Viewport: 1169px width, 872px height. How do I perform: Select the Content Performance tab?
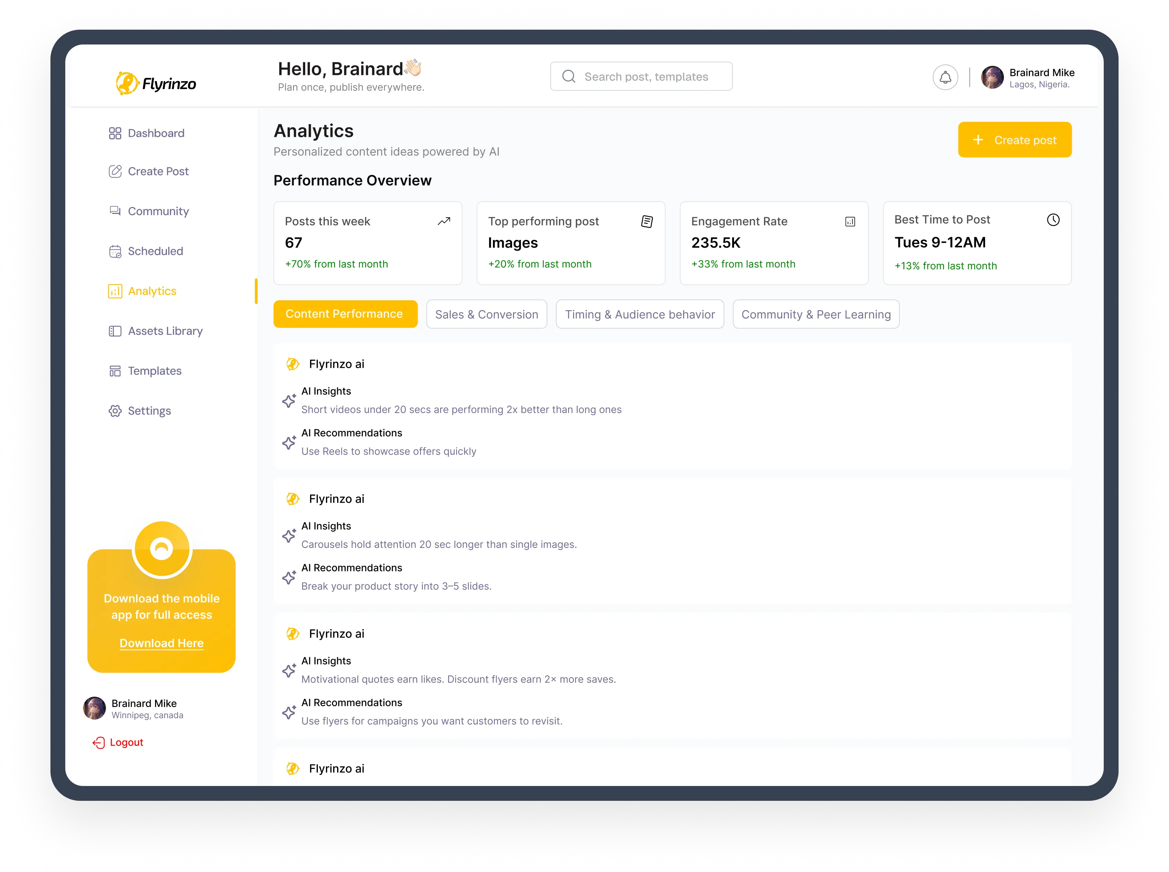coord(345,314)
